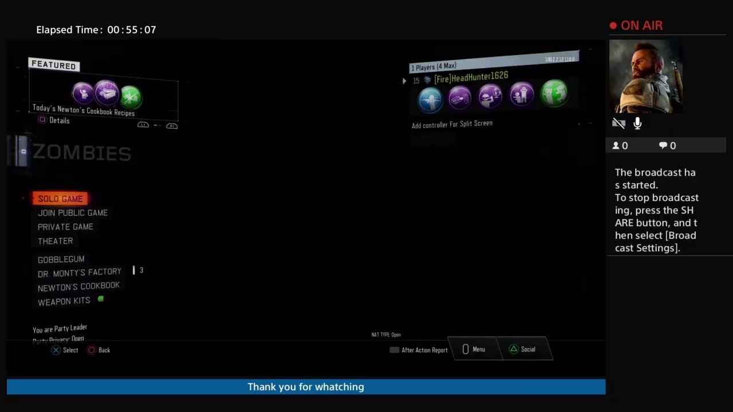Click 'Add controller For Split Screen' text
Viewport: 733px width, 412px height.
click(452, 124)
